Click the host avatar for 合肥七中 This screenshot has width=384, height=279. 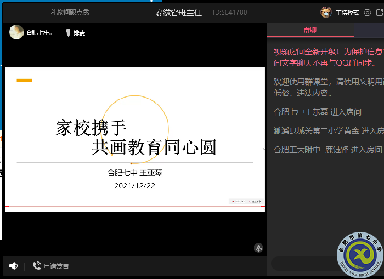[x=16, y=32]
